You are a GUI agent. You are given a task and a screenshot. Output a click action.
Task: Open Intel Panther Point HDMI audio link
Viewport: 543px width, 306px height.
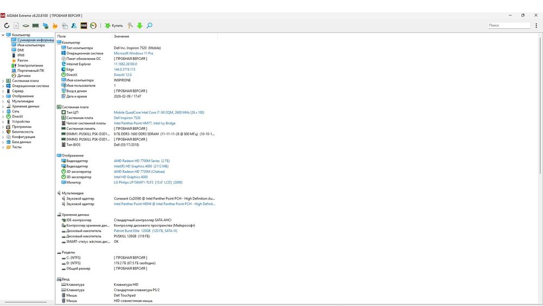click(x=165, y=204)
